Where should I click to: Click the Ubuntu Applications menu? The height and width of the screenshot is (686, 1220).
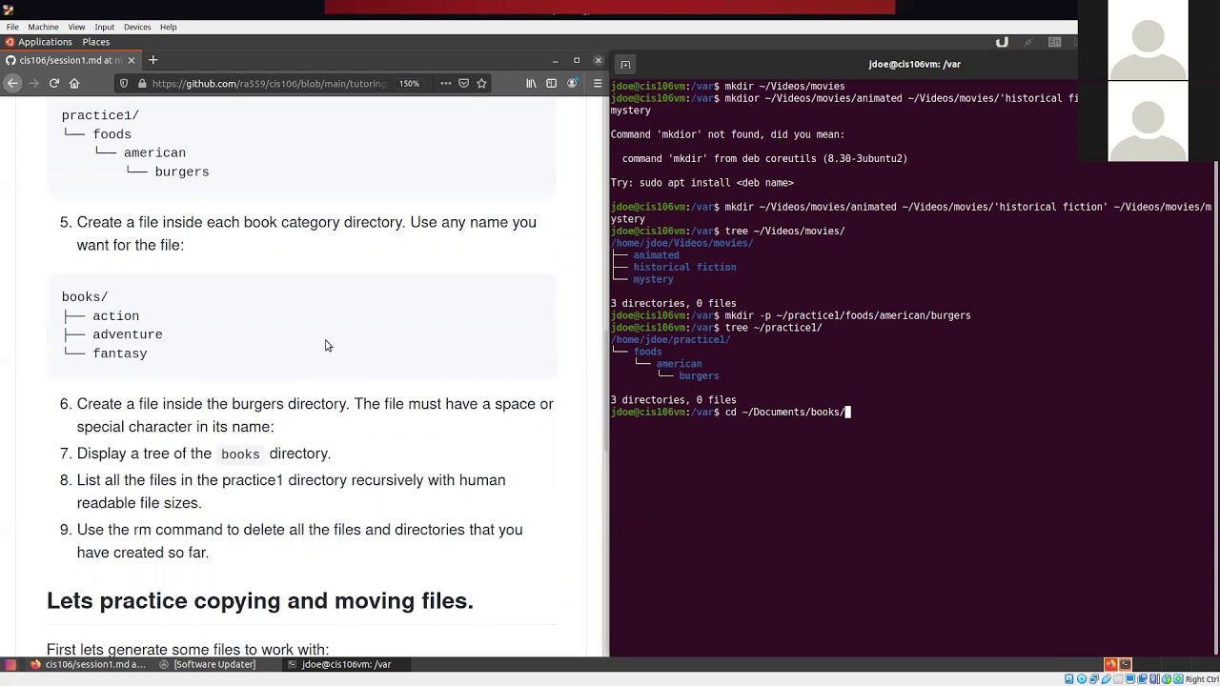(38, 42)
